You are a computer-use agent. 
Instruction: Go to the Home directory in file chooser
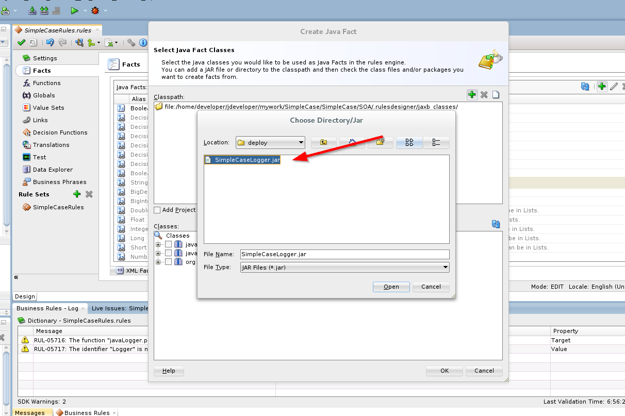(353, 143)
